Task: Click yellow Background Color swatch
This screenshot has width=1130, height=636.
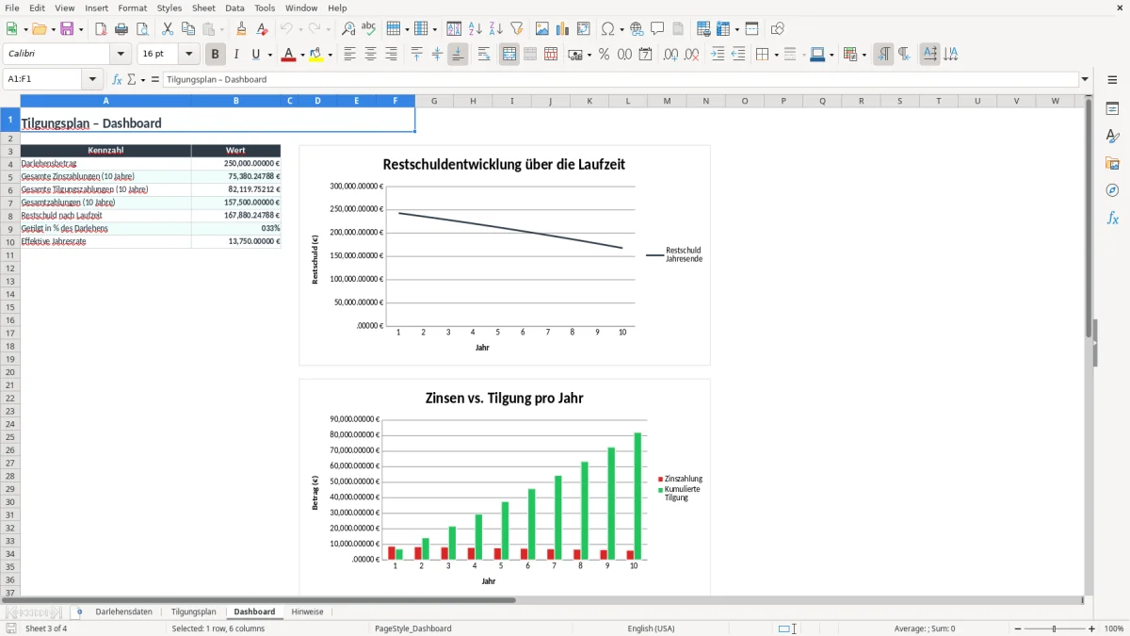Action: tap(317, 55)
